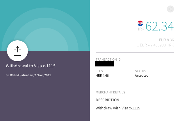The width and height of the screenshot is (180, 121).
Task: Click the 1 EUR = 7.456938 HRK rate
Action: 155,45
